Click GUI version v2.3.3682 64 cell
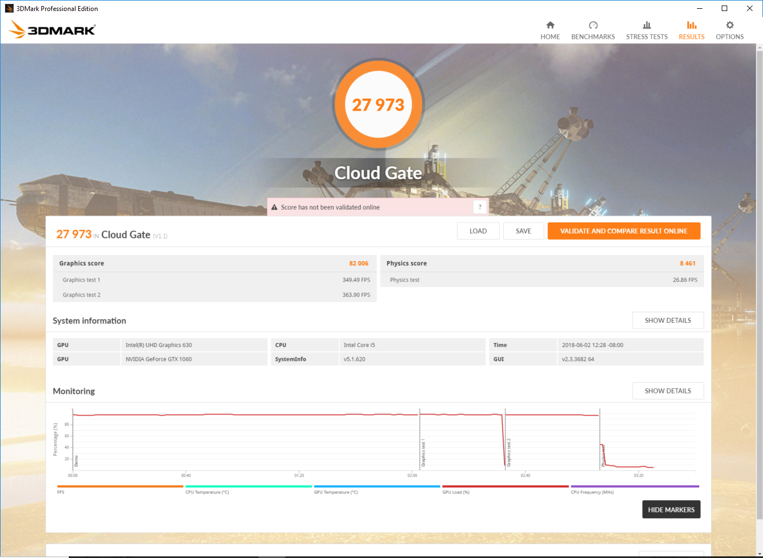Image resolution: width=763 pixels, height=558 pixels. click(x=630, y=359)
